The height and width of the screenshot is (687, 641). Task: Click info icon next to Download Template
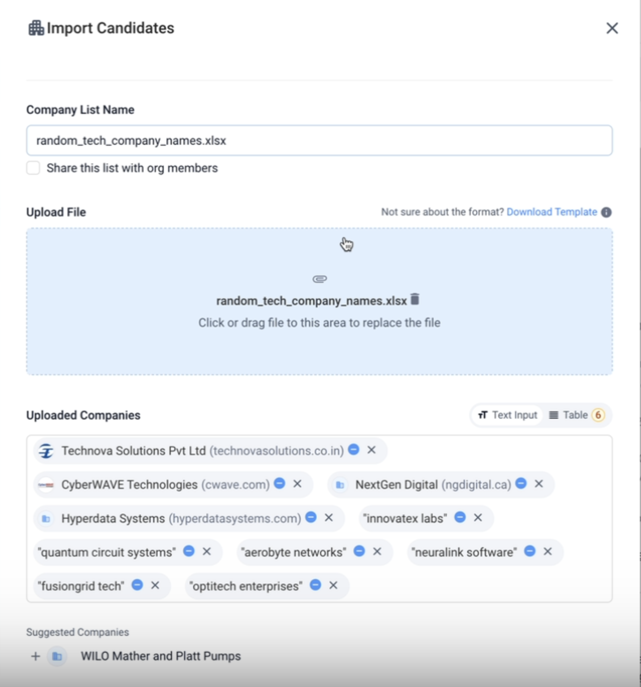click(x=606, y=212)
